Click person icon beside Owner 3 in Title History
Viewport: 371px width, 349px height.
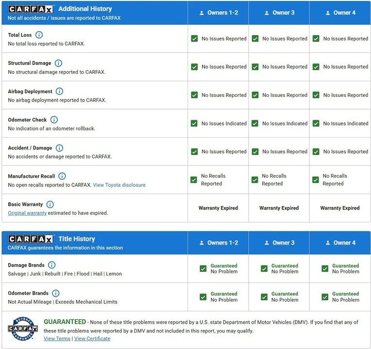267,243
